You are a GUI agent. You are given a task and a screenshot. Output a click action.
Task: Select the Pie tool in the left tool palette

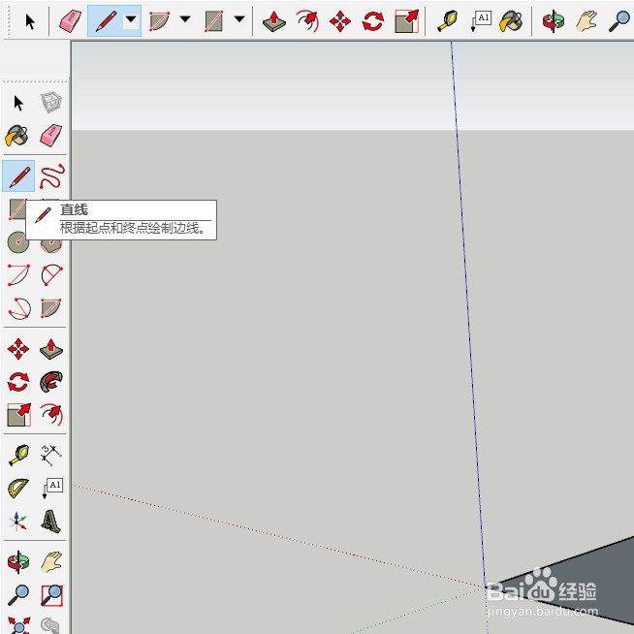pos(51,308)
